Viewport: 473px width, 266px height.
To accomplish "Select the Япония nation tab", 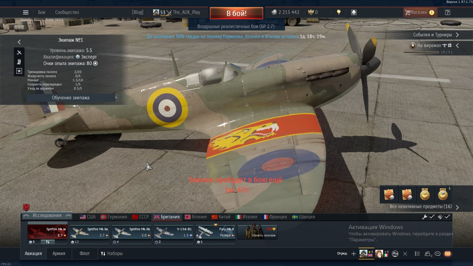I will click(195, 217).
